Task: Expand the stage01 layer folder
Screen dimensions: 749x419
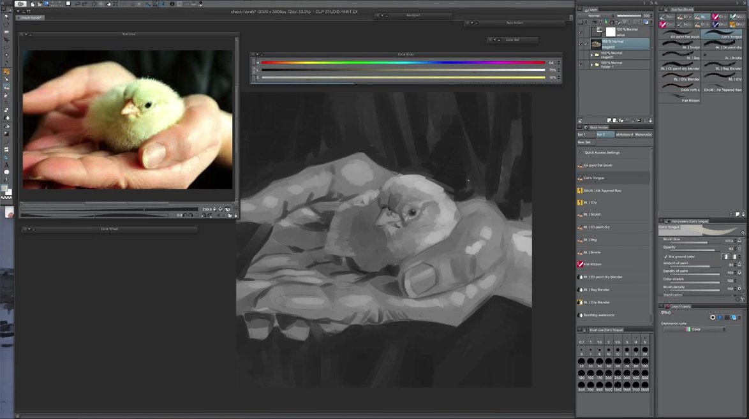Action: coord(592,55)
